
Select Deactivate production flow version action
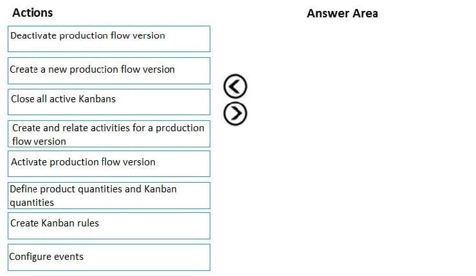(x=109, y=39)
